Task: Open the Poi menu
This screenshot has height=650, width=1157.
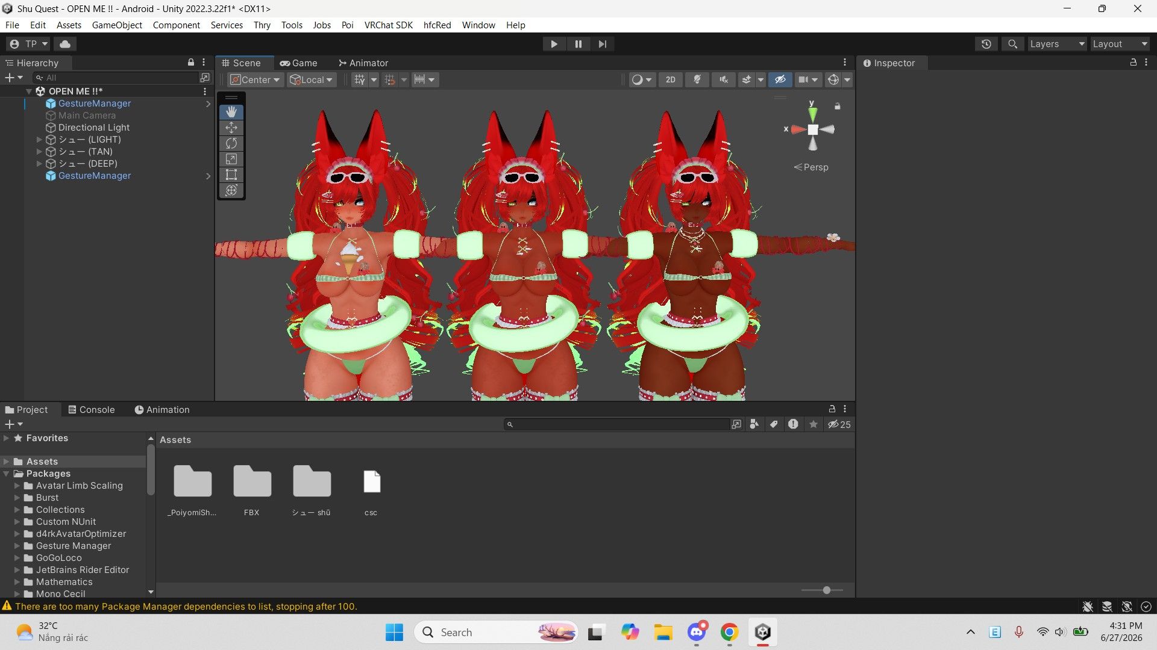Action: 347,25
